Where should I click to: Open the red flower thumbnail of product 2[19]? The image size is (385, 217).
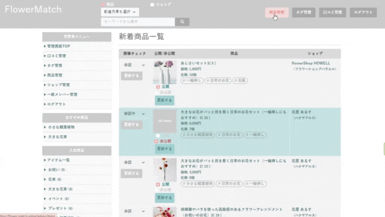(164, 170)
